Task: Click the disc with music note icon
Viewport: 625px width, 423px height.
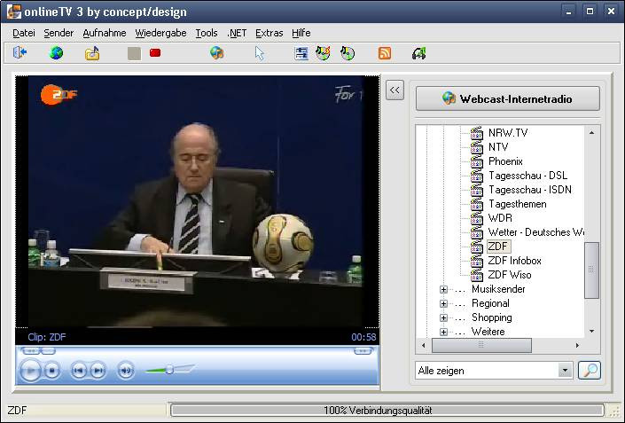Action: [x=348, y=52]
